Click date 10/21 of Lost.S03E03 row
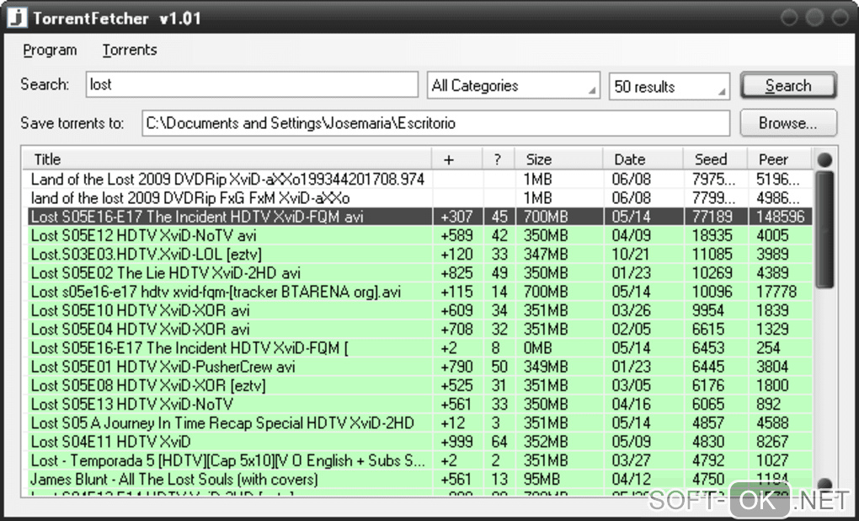 click(x=630, y=254)
